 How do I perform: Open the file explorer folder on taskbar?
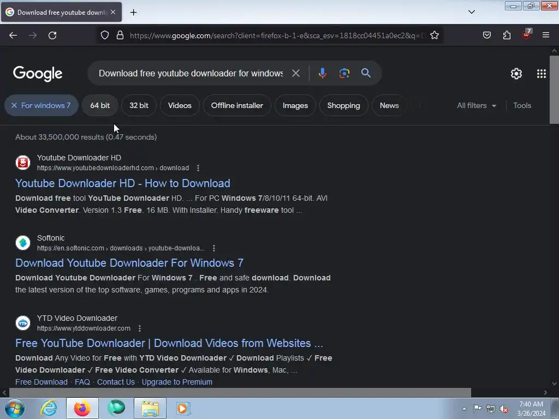pyautogui.click(x=150, y=408)
